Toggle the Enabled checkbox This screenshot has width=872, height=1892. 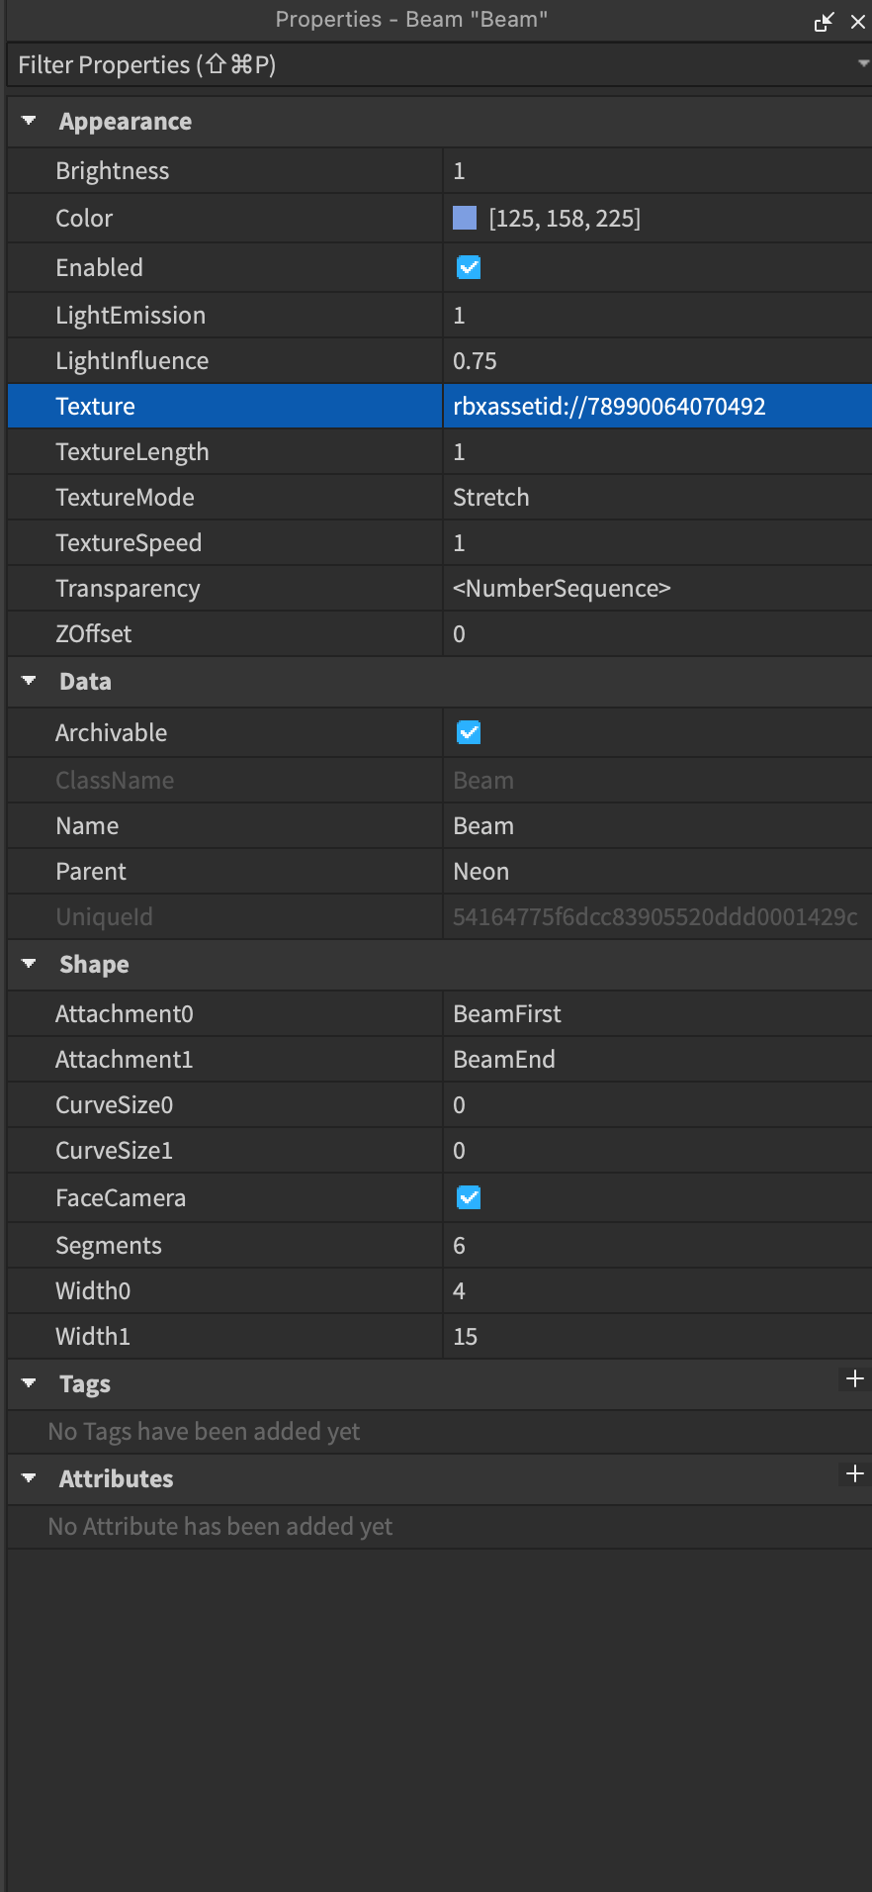tap(469, 267)
